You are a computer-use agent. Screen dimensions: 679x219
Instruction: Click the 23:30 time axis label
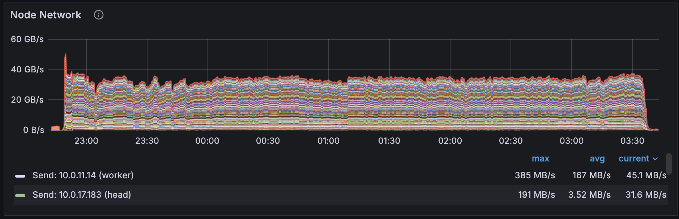147,141
